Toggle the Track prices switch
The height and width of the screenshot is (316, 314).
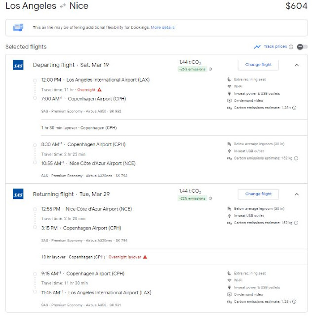[302, 47]
